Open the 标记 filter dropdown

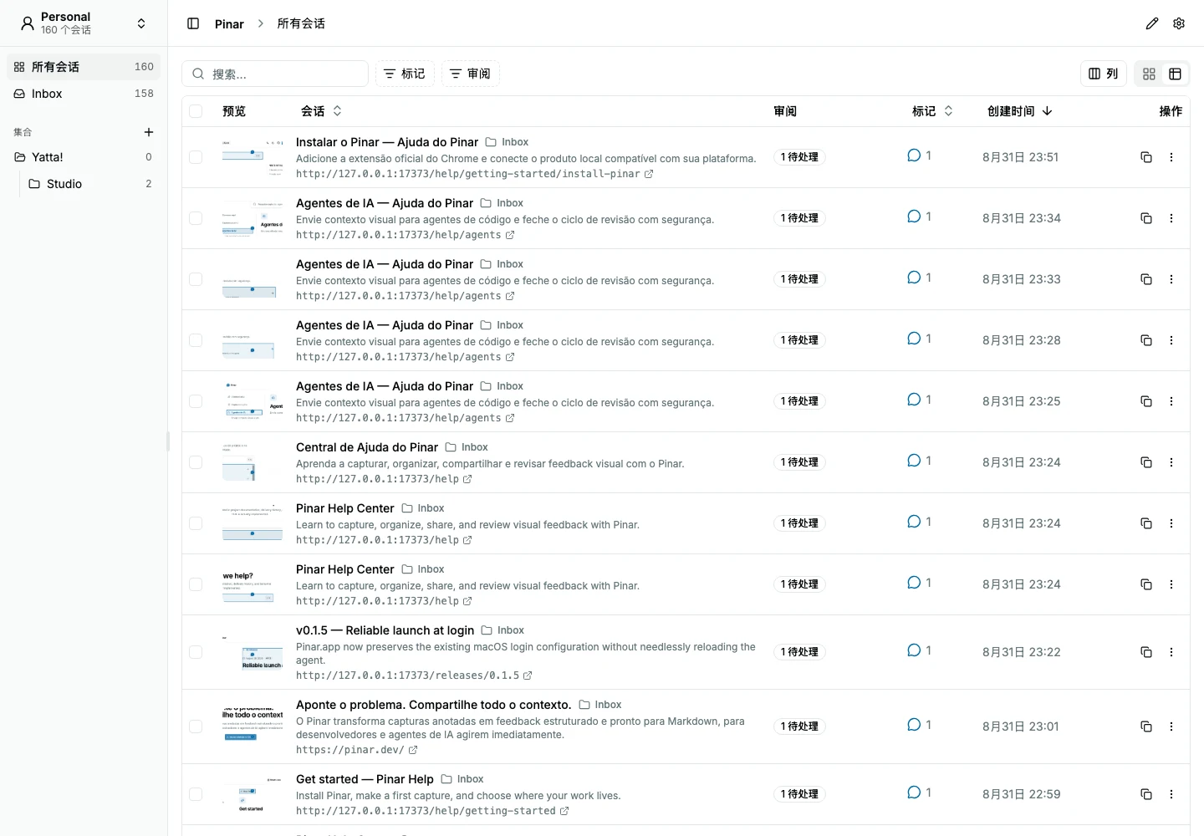[405, 74]
